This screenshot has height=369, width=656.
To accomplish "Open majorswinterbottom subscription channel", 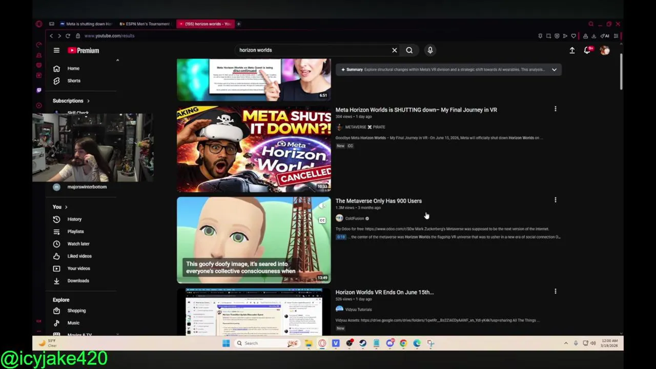I will (x=81, y=187).
